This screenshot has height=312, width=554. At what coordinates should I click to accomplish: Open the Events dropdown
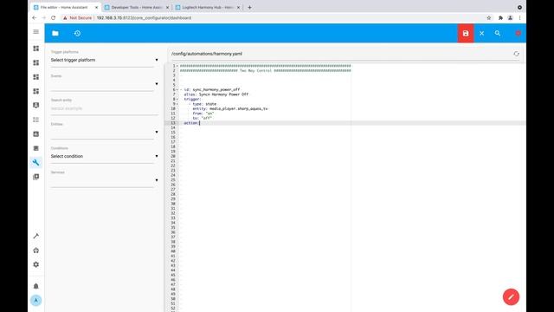click(105, 84)
